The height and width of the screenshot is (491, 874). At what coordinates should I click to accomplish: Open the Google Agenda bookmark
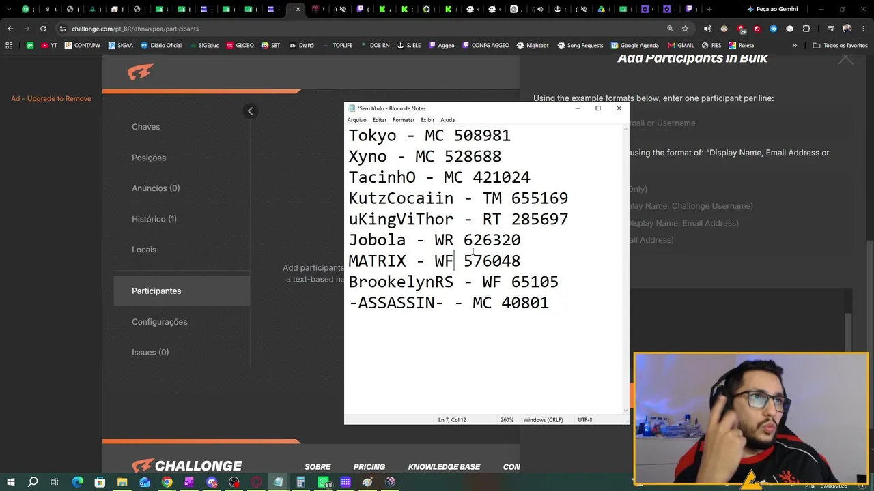(634, 45)
